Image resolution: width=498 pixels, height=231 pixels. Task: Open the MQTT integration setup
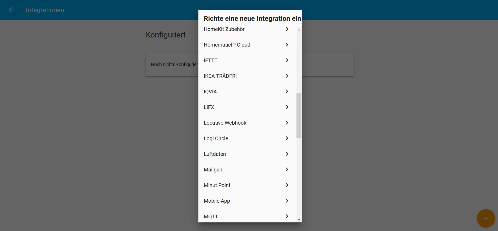211,216
